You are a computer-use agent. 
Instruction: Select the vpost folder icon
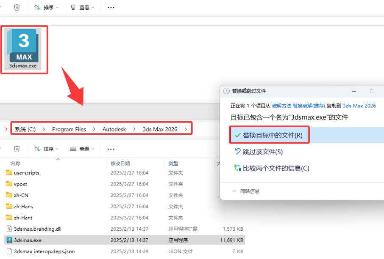coord(9,184)
